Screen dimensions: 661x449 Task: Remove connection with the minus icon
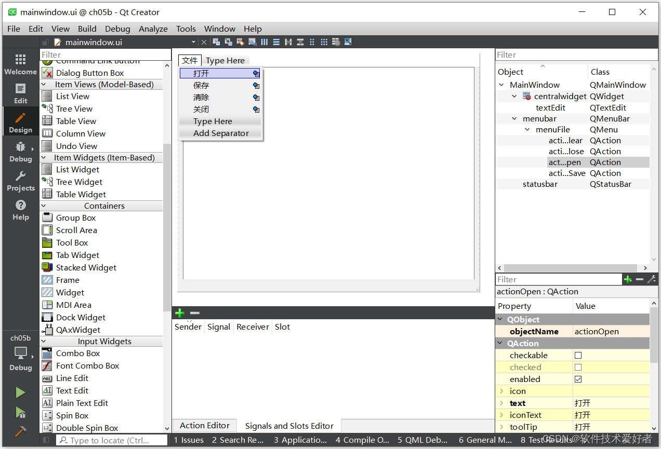[x=194, y=312]
